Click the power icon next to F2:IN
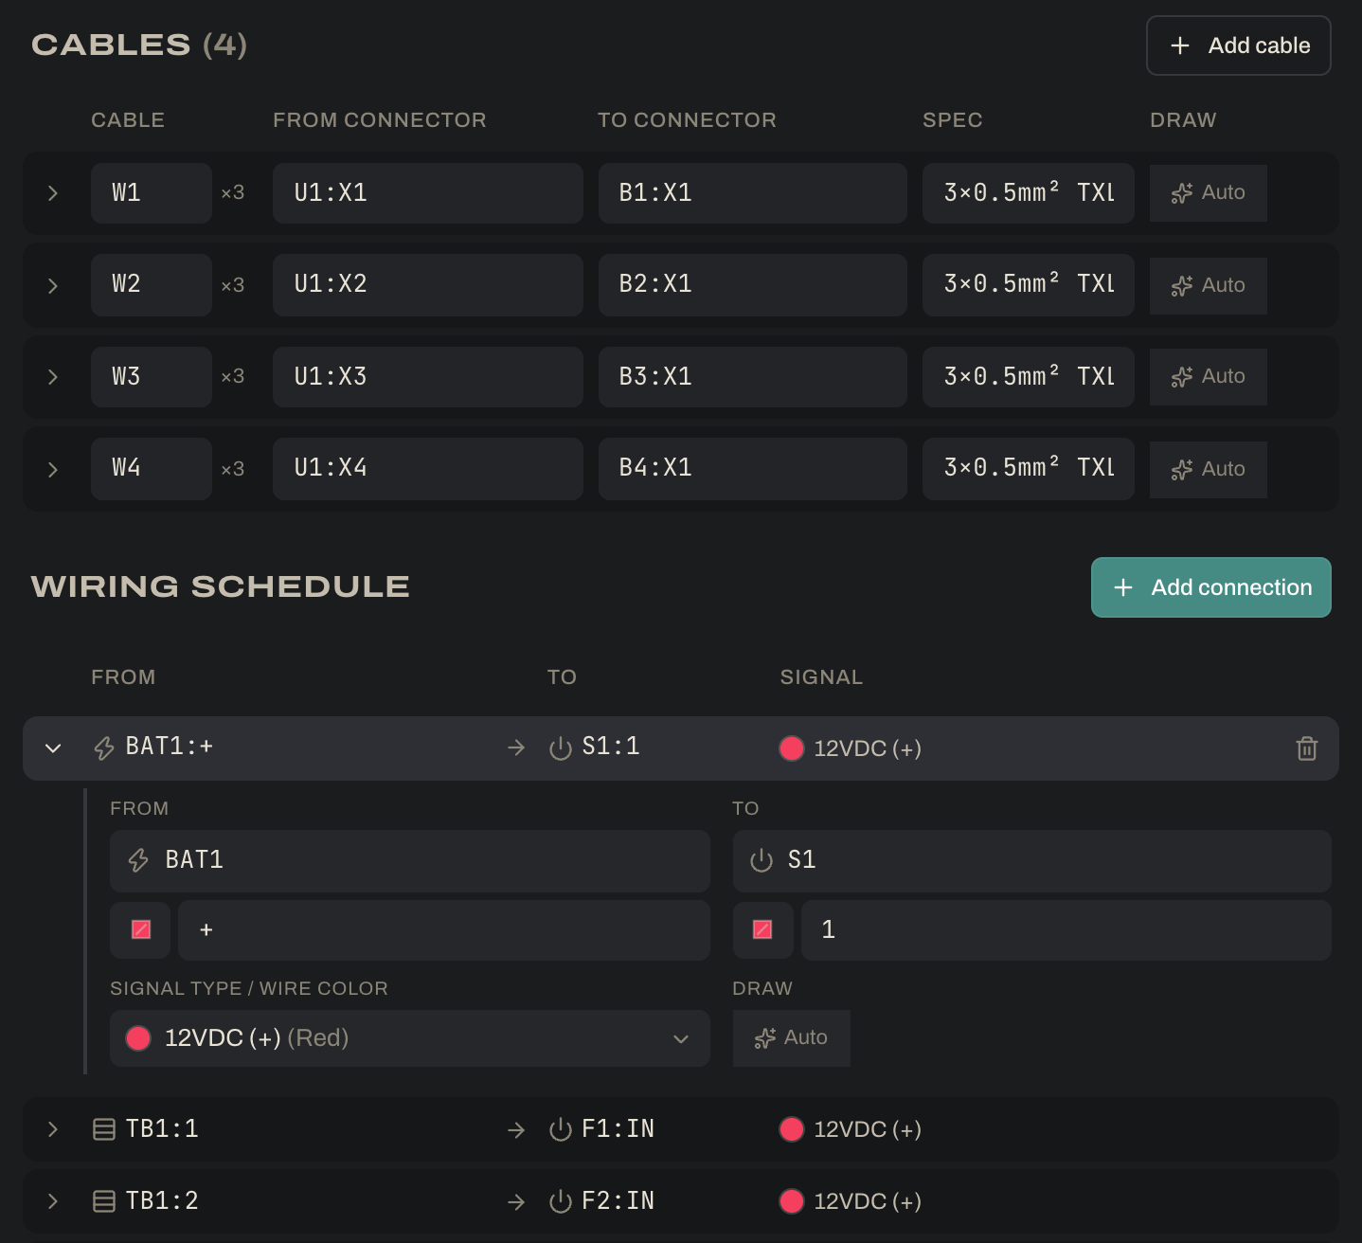 coord(561,1201)
